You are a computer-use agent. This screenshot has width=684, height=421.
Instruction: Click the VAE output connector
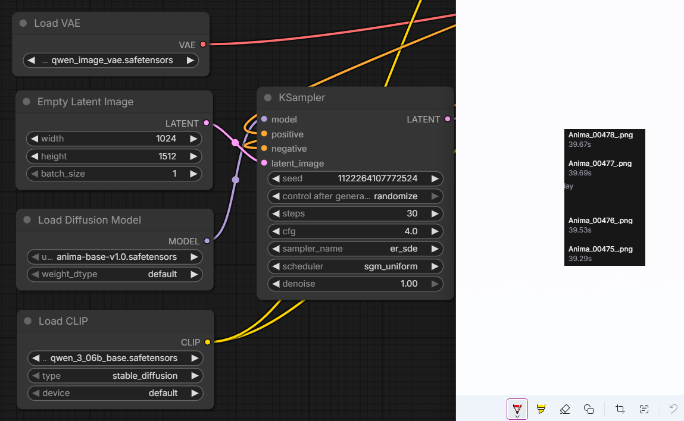tap(203, 45)
